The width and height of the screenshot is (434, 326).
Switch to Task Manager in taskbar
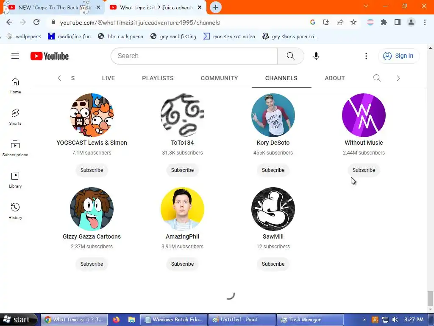[x=310, y=320]
